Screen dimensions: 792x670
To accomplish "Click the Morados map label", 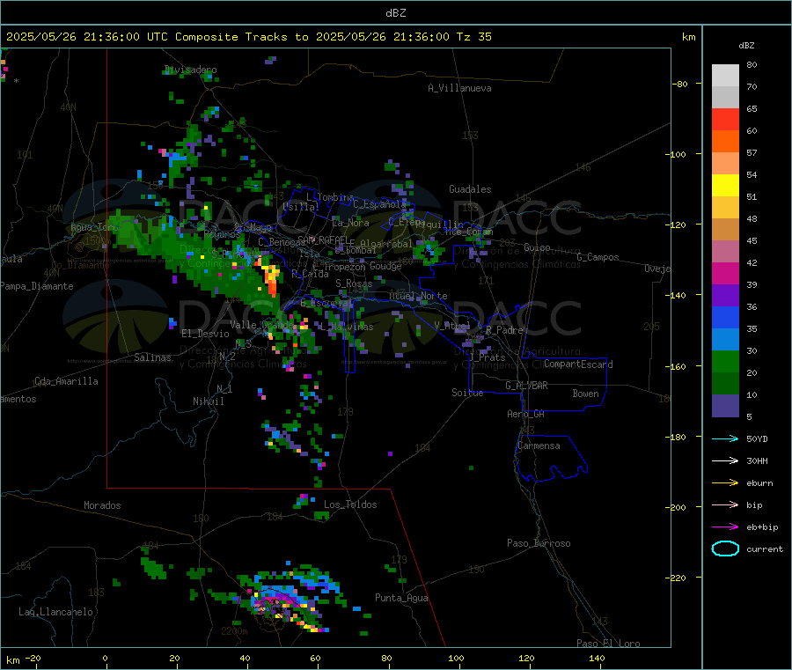I will 103,505.
